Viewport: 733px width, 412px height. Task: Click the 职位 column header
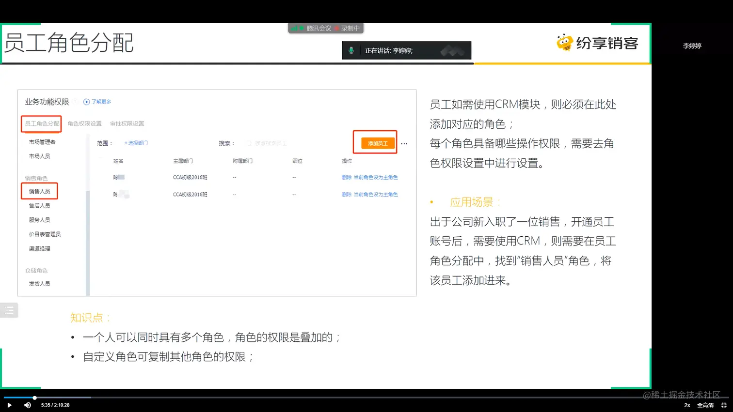(297, 161)
